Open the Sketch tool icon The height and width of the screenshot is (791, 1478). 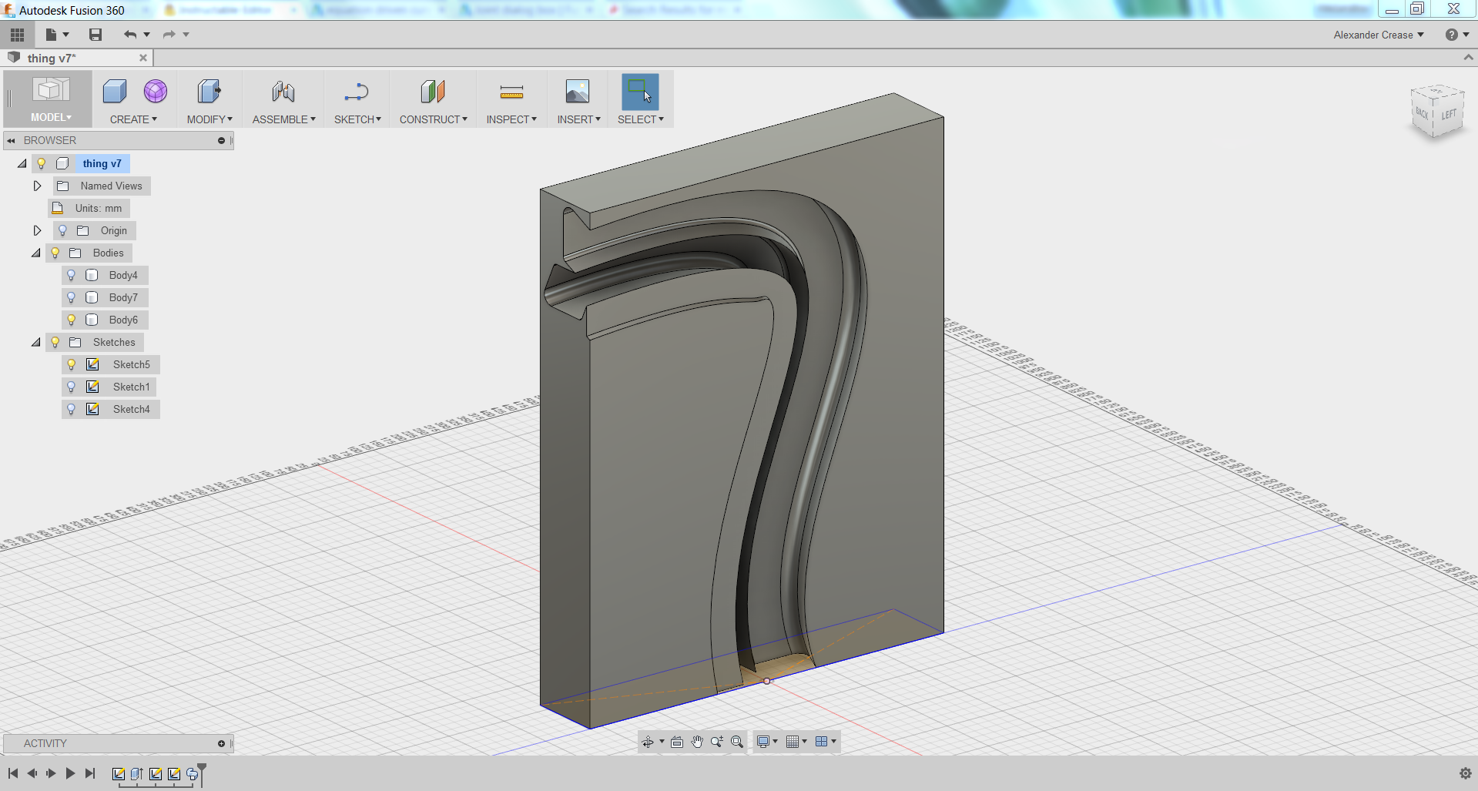tap(357, 91)
